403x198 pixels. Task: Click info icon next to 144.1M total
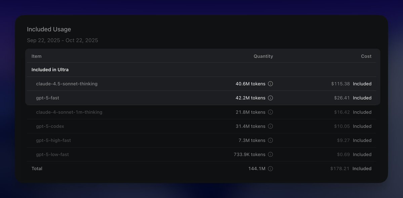(270, 168)
